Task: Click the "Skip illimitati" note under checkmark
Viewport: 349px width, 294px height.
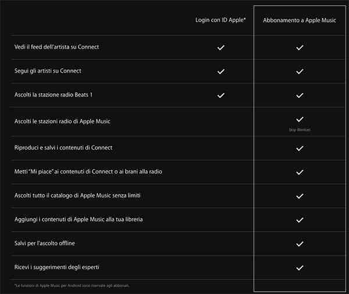Action: click(x=300, y=130)
